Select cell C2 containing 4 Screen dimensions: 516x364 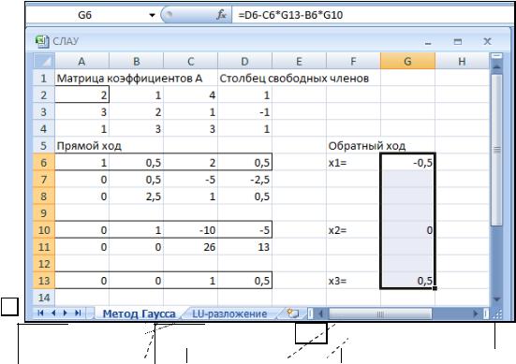[190, 95]
